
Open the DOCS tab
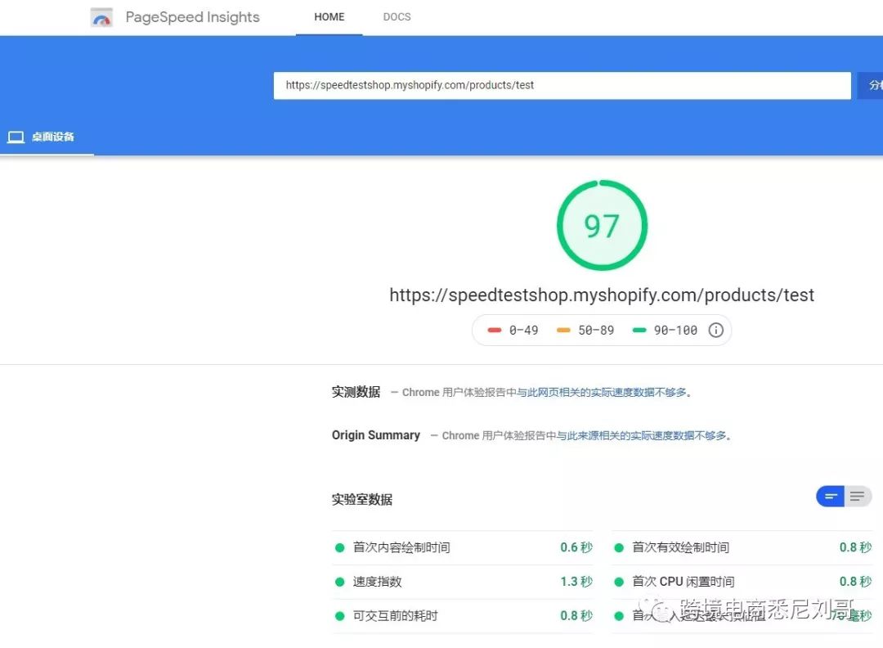click(397, 16)
